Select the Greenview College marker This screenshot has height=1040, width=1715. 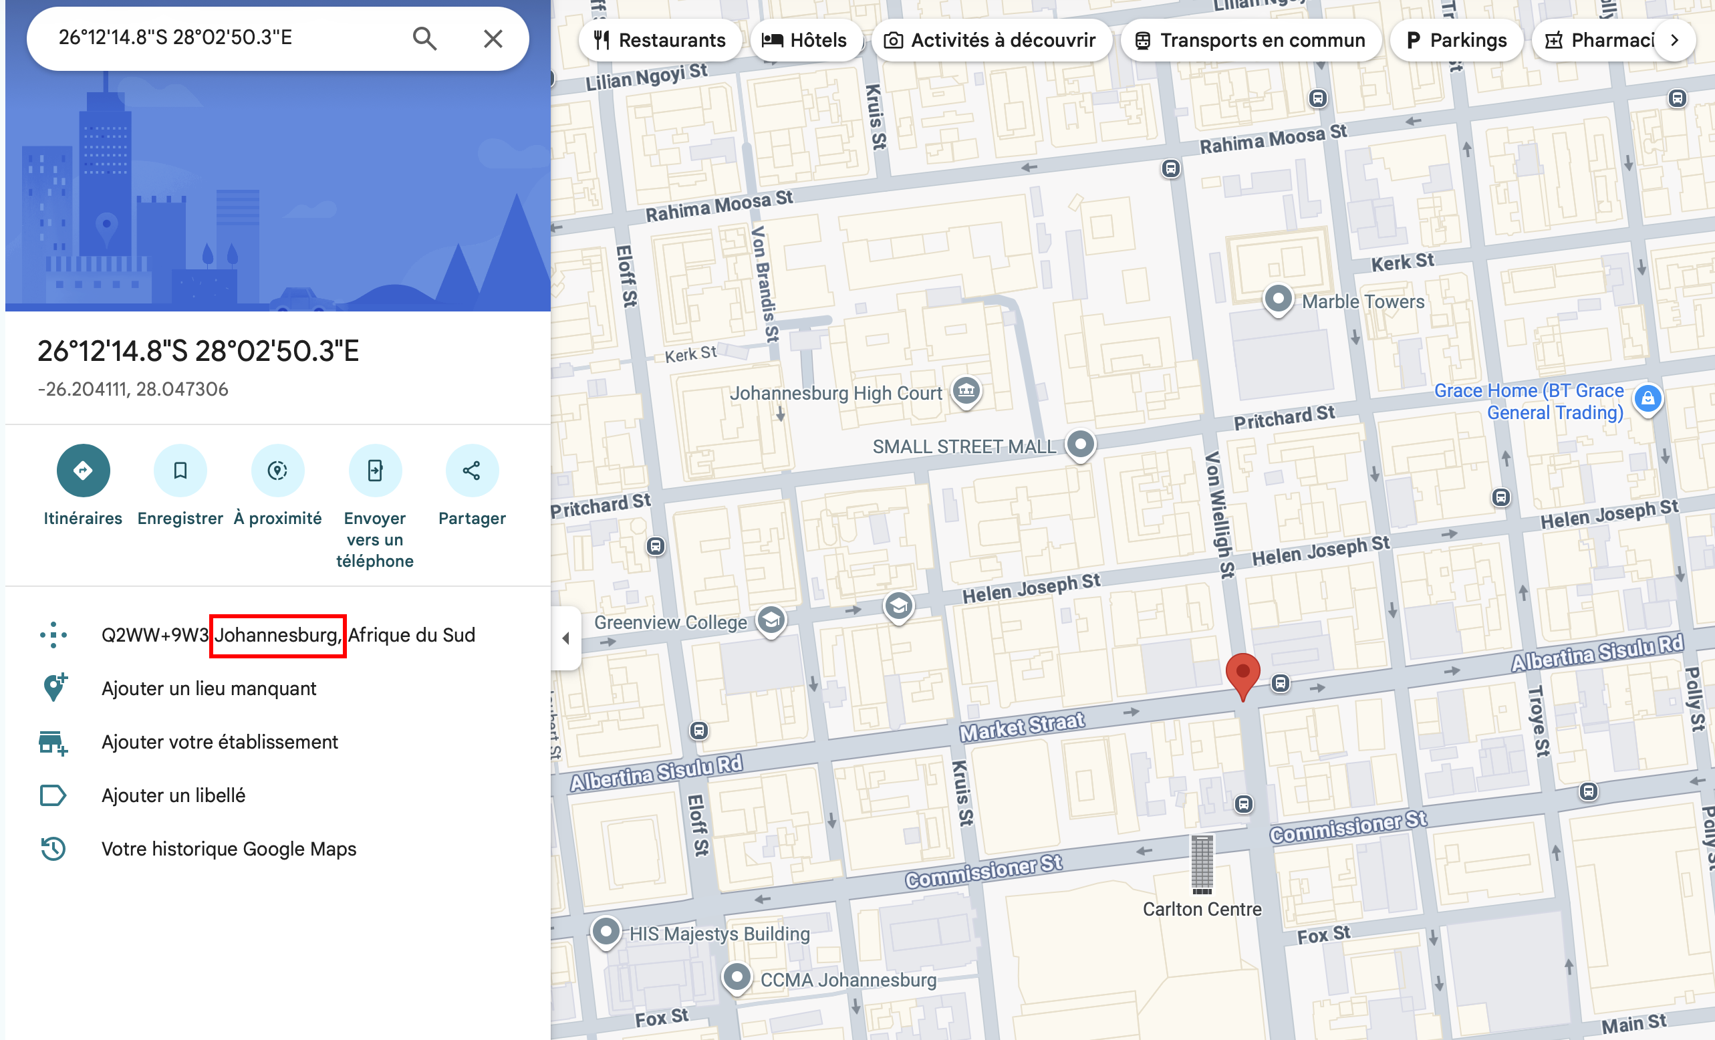tap(771, 620)
